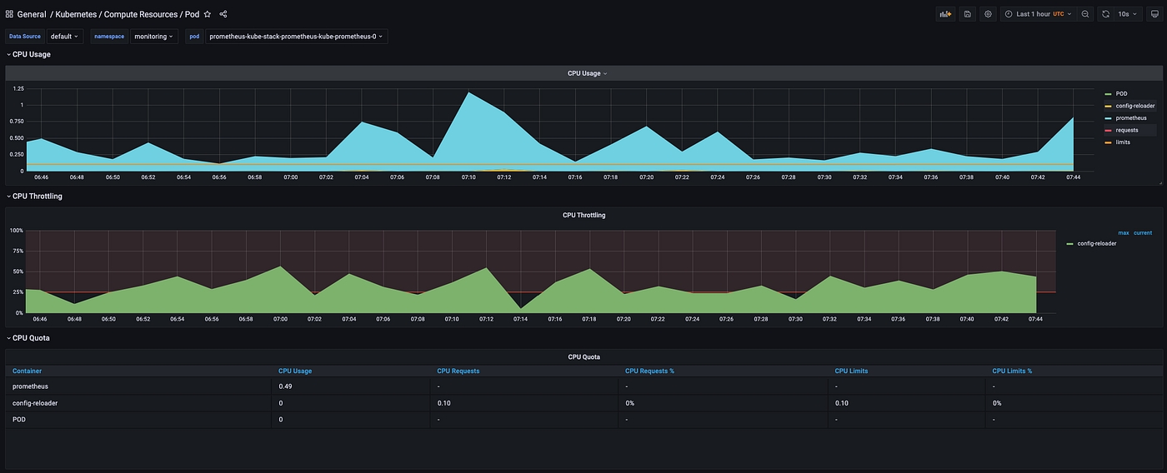Image resolution: width=1167 pixels, height=473 pixels.
Task: Zoom out the time range
Action: pyautogui.click(x=1084, y=14)
